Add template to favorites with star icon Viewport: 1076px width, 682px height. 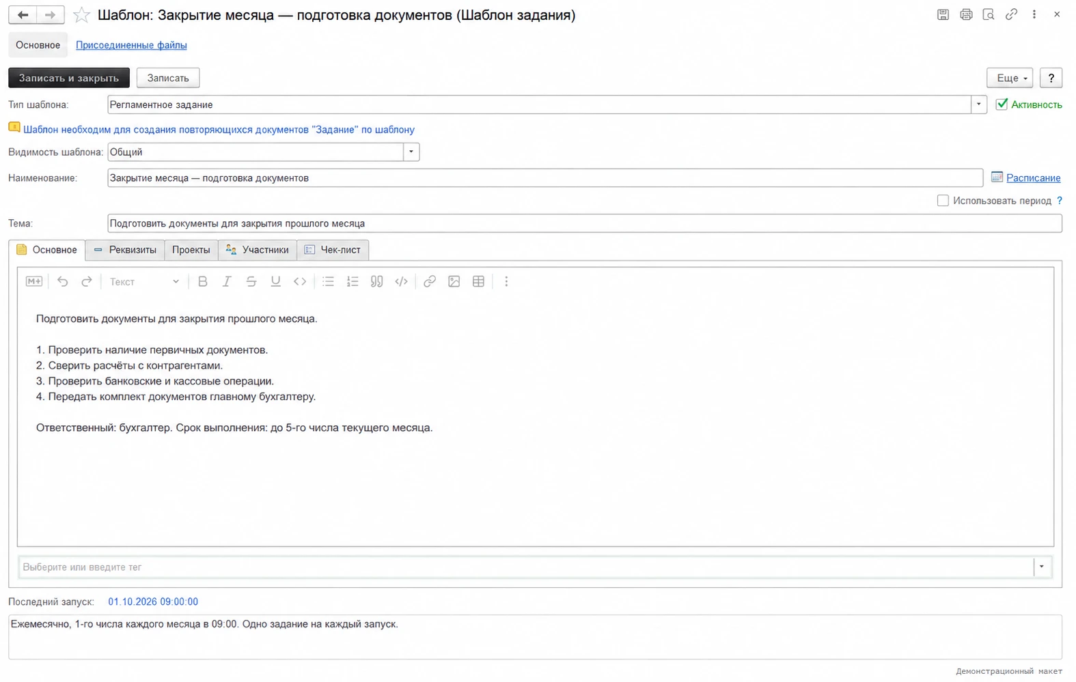click(81, 15)
